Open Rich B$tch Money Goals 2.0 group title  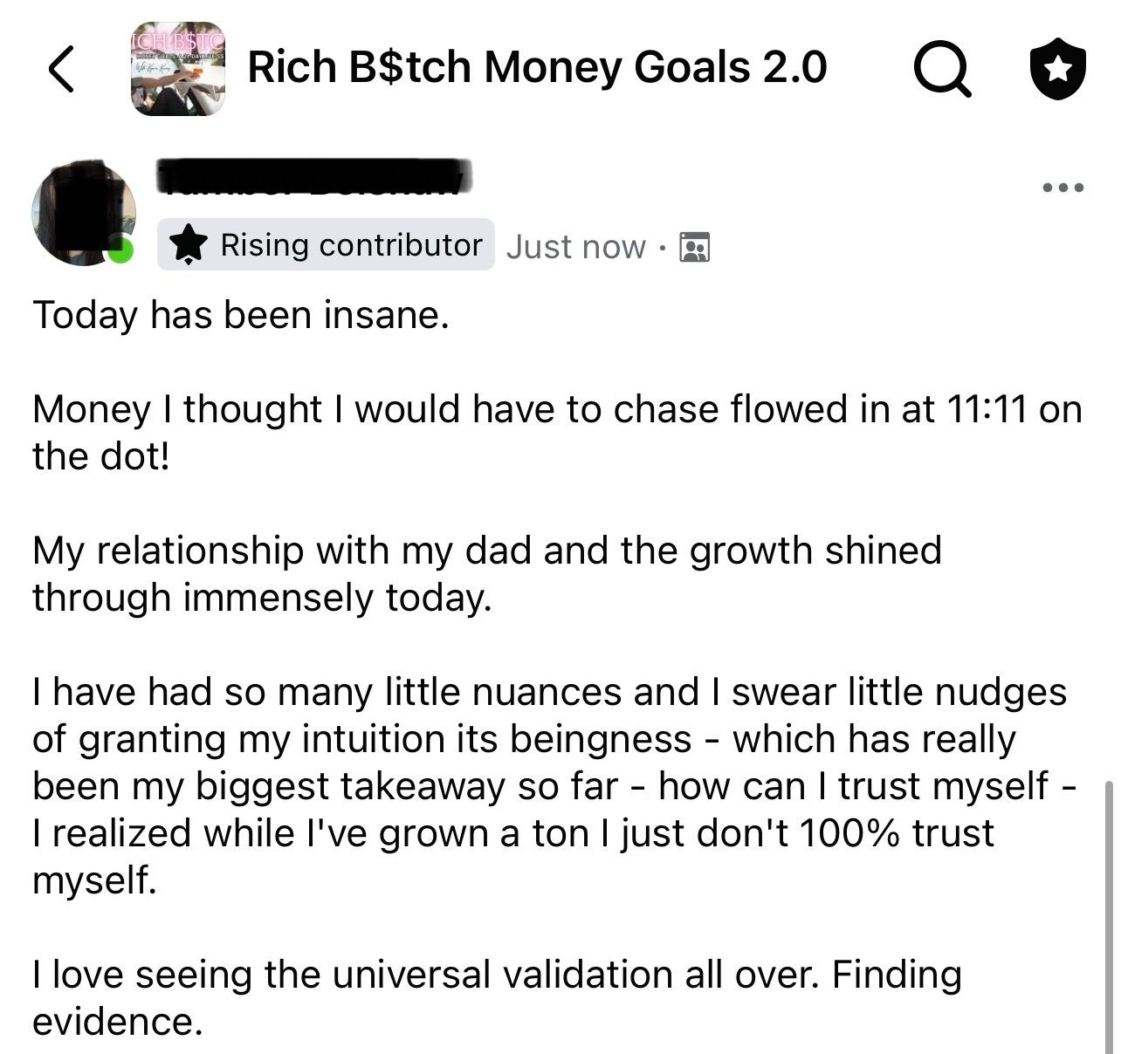537,67
